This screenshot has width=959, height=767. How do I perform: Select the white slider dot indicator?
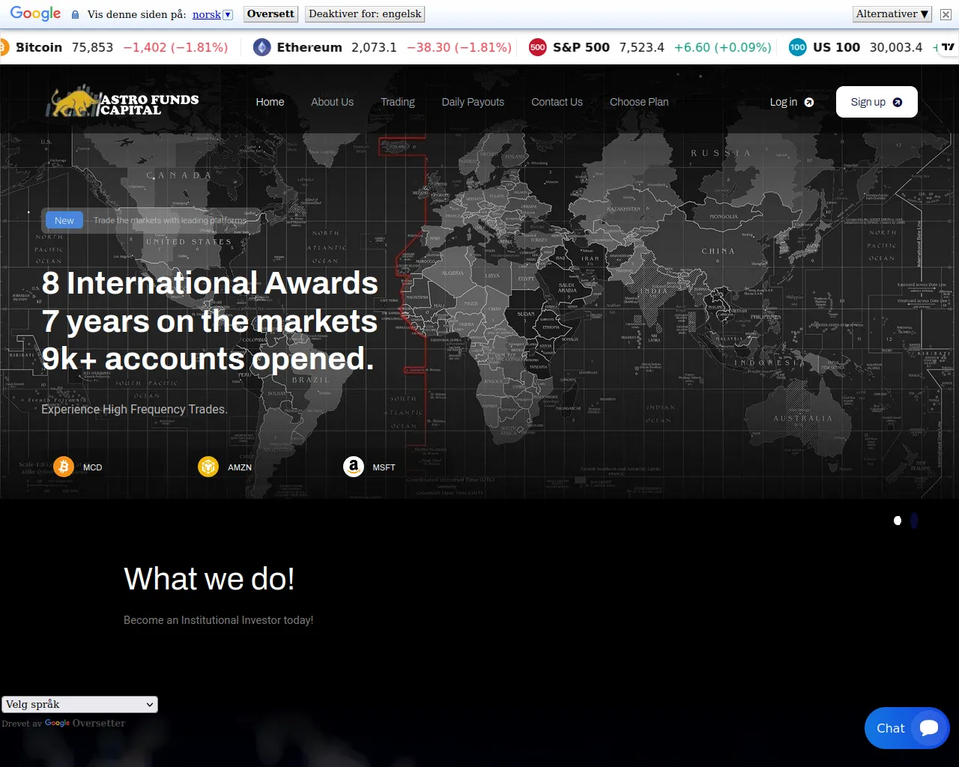point(898,521)
